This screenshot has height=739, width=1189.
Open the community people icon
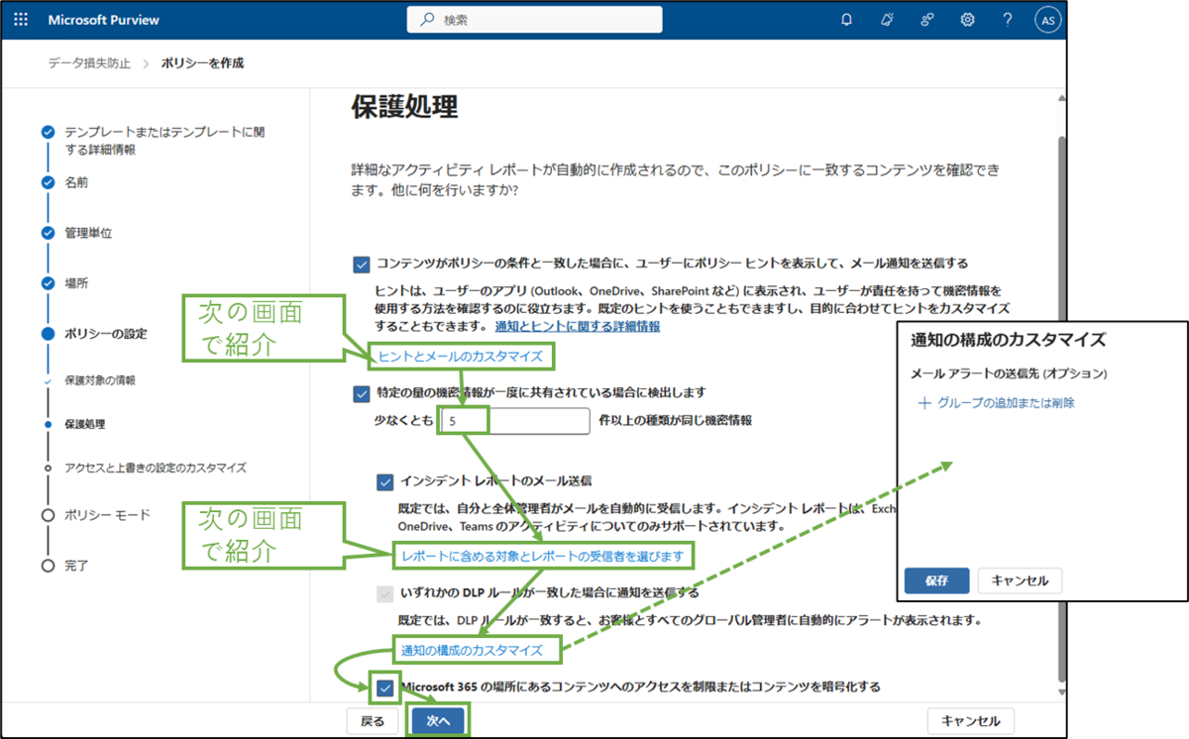coord(927,20)
